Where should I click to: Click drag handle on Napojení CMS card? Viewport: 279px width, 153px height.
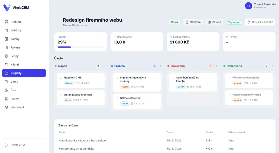pos(61,78)
